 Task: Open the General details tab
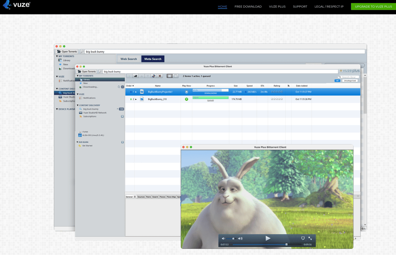pos(131,197)
